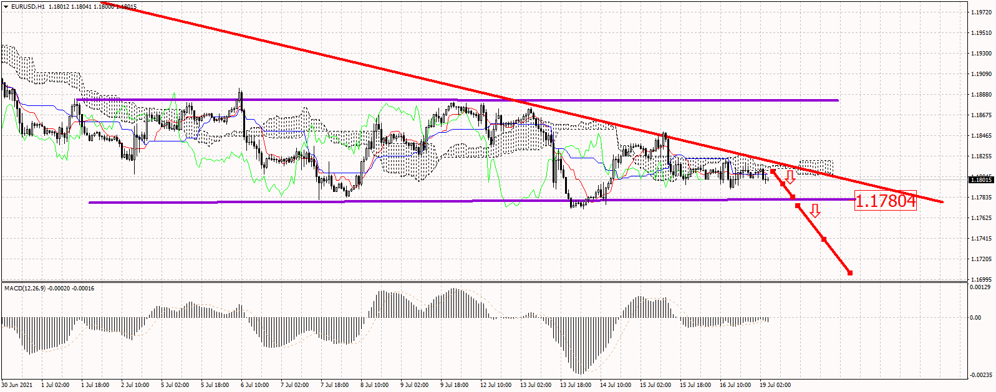Image resolution: width=996 pixels, height=392 pixels.
Task: Click the 1 Jul 02:00 time label
Action: [55, 385]
